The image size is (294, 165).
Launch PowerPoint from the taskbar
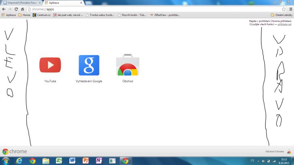tap(86, 161)
